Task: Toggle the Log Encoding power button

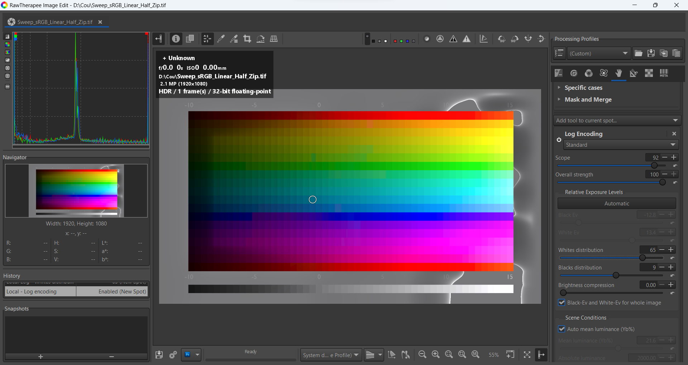Action: click(559, 140)
